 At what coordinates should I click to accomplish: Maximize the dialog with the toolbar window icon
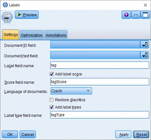click(145, 15)
